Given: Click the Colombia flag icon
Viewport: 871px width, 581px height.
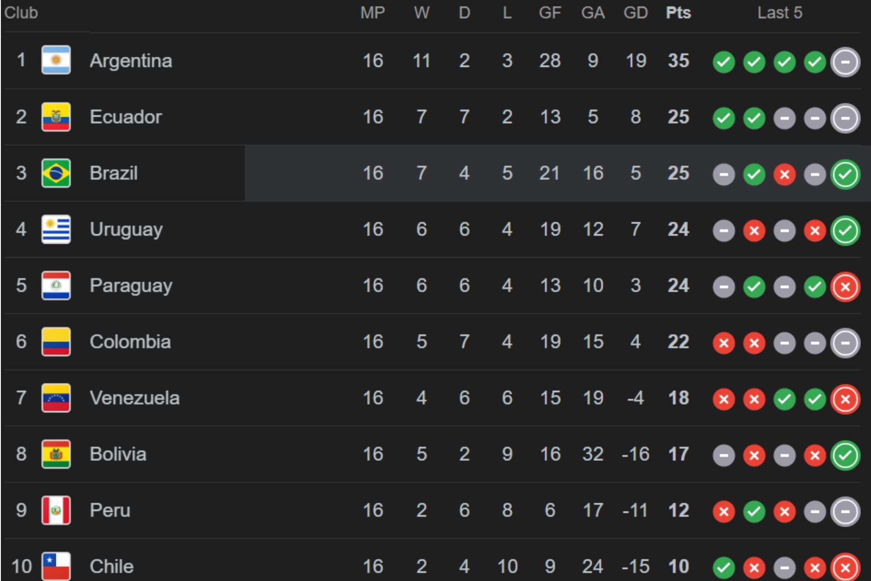Looking at the screenshot, I should [x=56, y=342].
